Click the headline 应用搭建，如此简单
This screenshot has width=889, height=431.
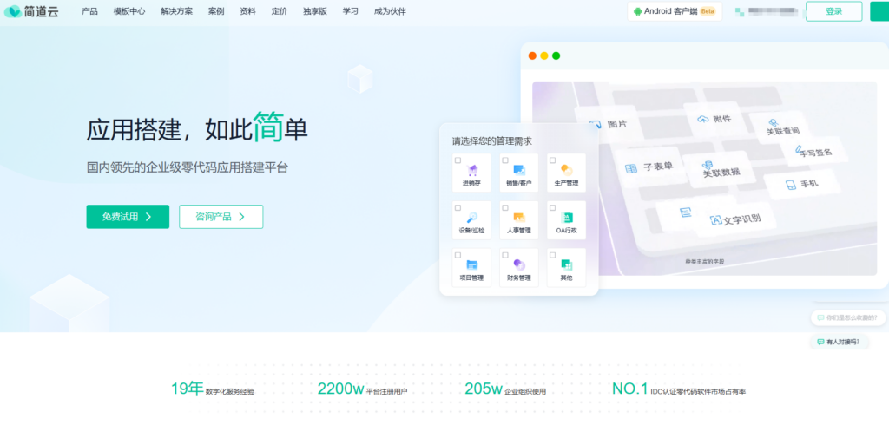point(197,128)
